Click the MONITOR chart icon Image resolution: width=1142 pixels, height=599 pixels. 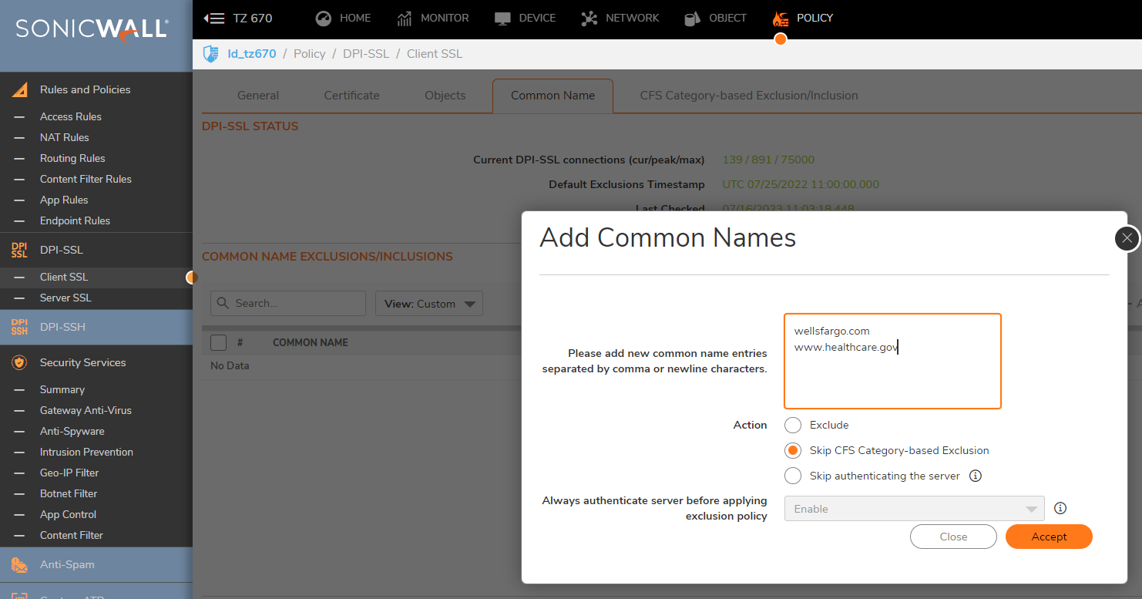(405, 19)
